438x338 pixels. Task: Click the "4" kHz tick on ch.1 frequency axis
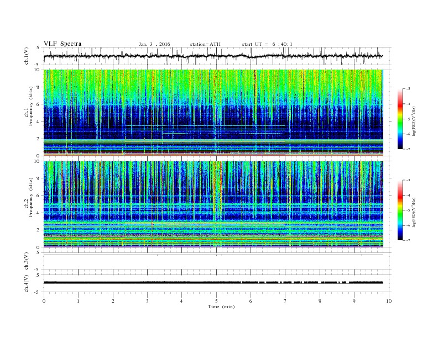[38, 122]
